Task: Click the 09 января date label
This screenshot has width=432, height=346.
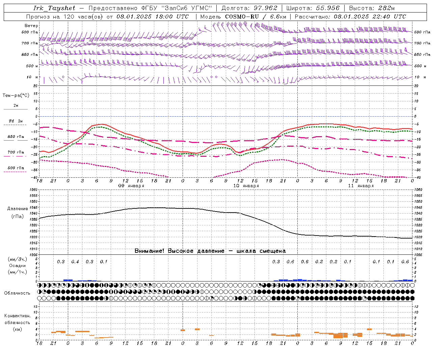Action: pyautogui.click(x=131, y=186)
